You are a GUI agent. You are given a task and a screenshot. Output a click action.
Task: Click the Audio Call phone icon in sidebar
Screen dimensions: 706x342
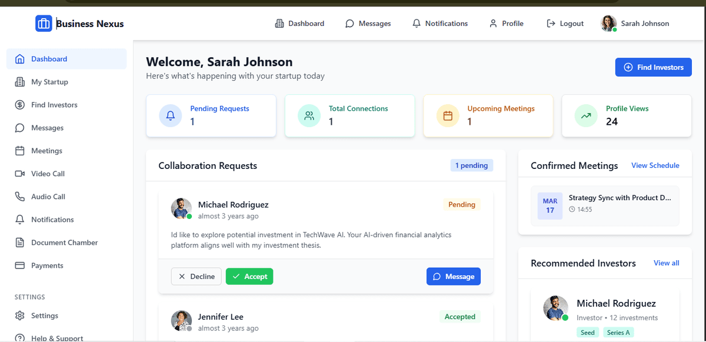[x=20, y=197]
